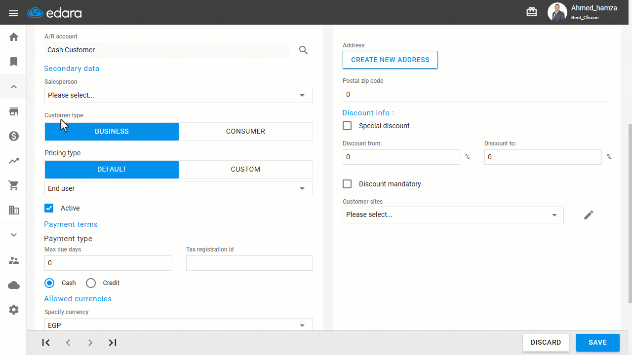Jump to first record

point(46,343)
